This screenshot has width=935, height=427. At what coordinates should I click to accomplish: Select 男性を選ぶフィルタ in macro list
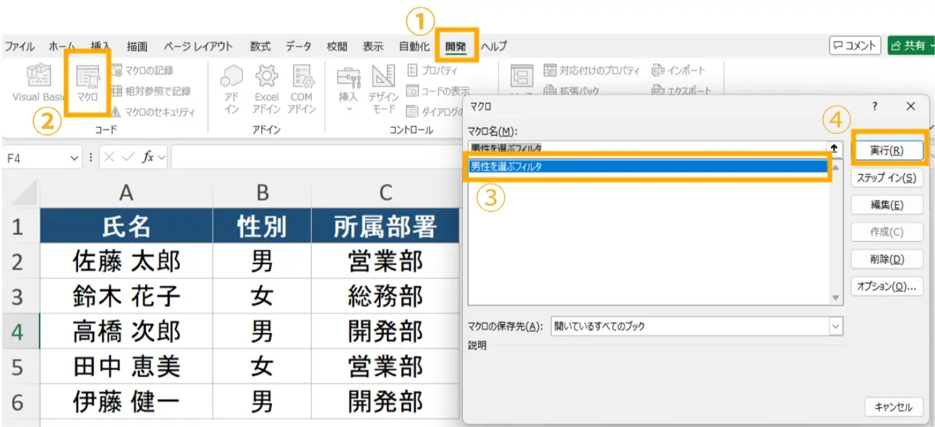(647, 166)
